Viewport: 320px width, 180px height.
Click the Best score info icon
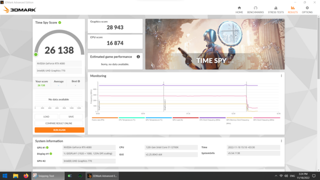(79, 81)
